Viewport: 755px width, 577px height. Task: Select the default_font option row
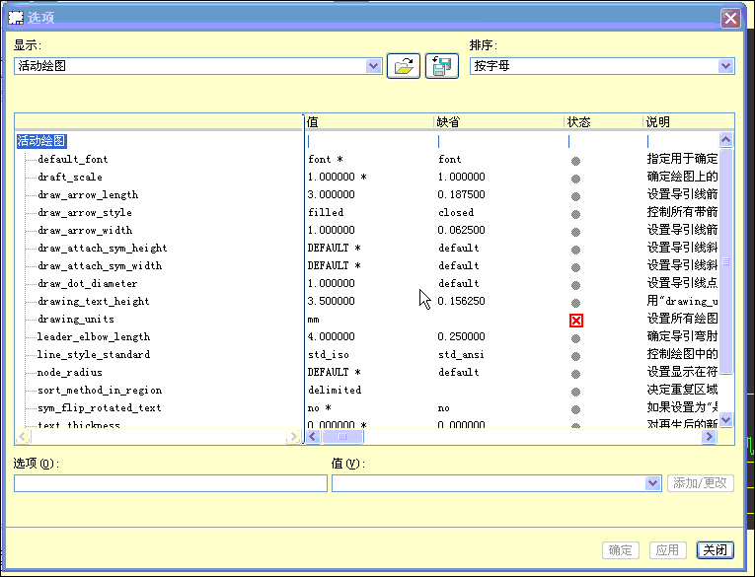coord(73,159)
